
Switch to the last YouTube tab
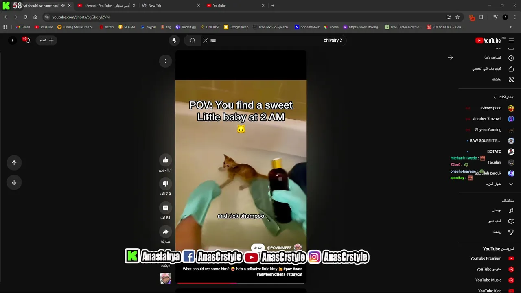235,5
